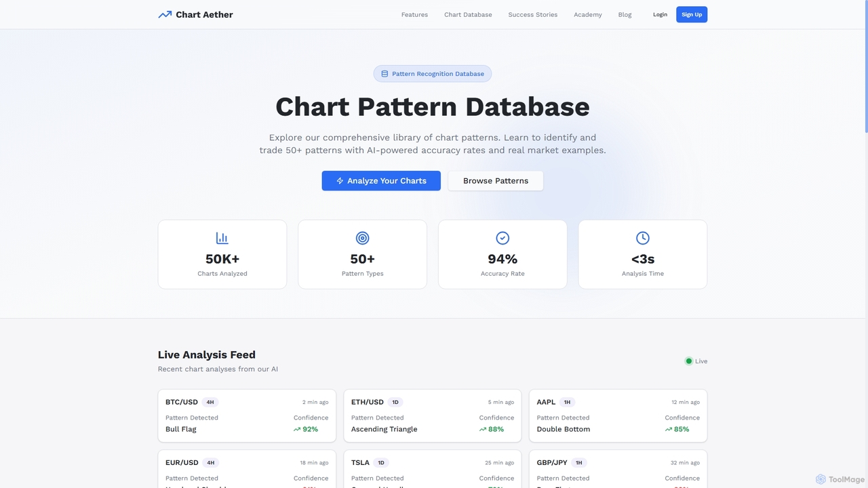Click the 4H timeframe tag on EUR/USD
The width and height of the screenshot is (868, 488).
coord(211,463)
